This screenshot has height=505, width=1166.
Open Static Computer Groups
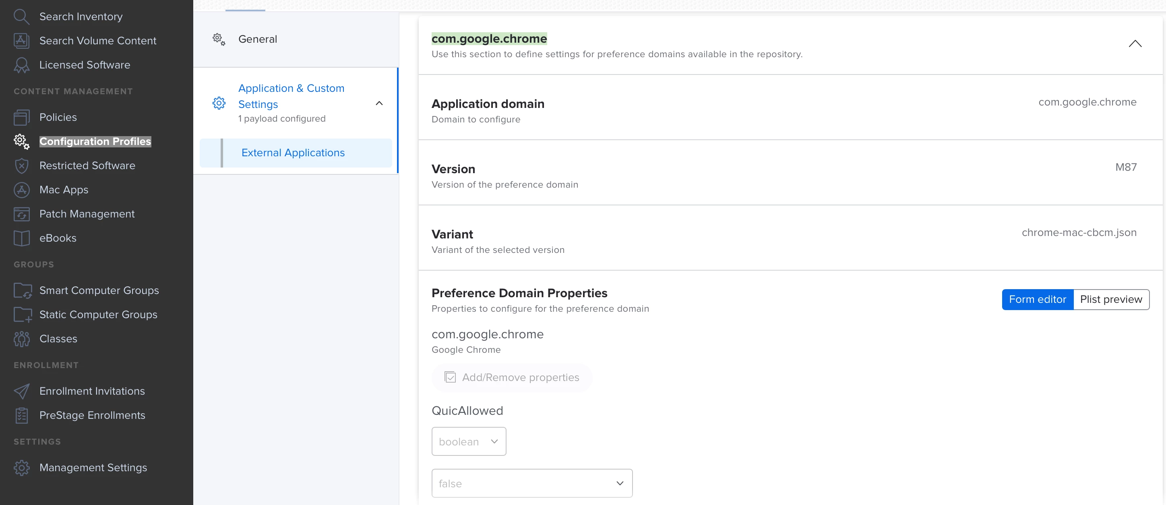point(98,315)
